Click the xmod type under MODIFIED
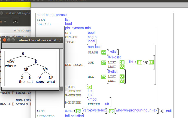The height and width of the screenshot is (118, 188). coord(92,99)
